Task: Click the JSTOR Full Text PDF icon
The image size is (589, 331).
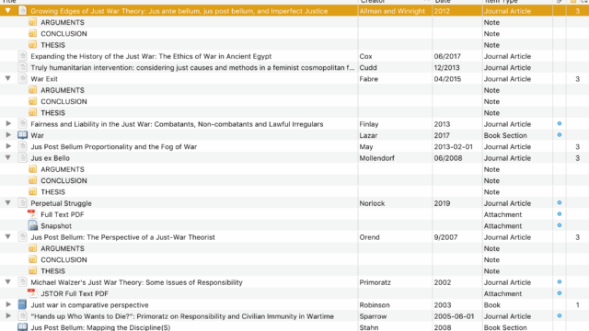Action: 32,293
